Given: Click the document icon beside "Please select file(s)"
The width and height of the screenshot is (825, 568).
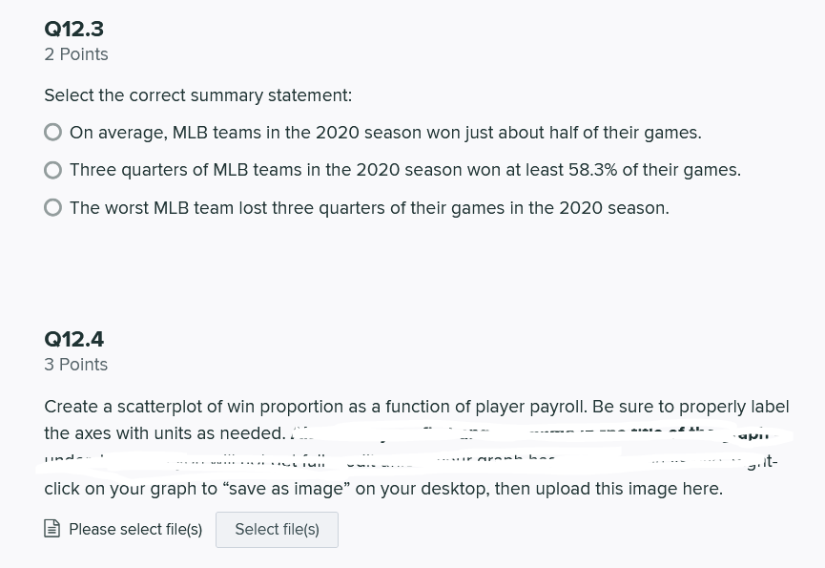Looking at the screenshot, I should coord(53,530).
